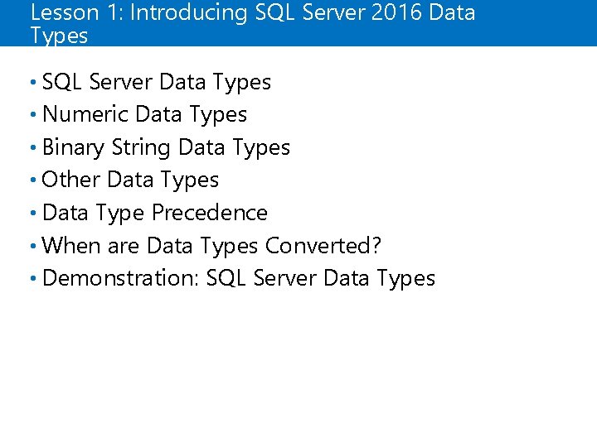Click the 'Other Data Types' bullet text
This screenshot has height=447, width=597.
[x=130, y=180]
